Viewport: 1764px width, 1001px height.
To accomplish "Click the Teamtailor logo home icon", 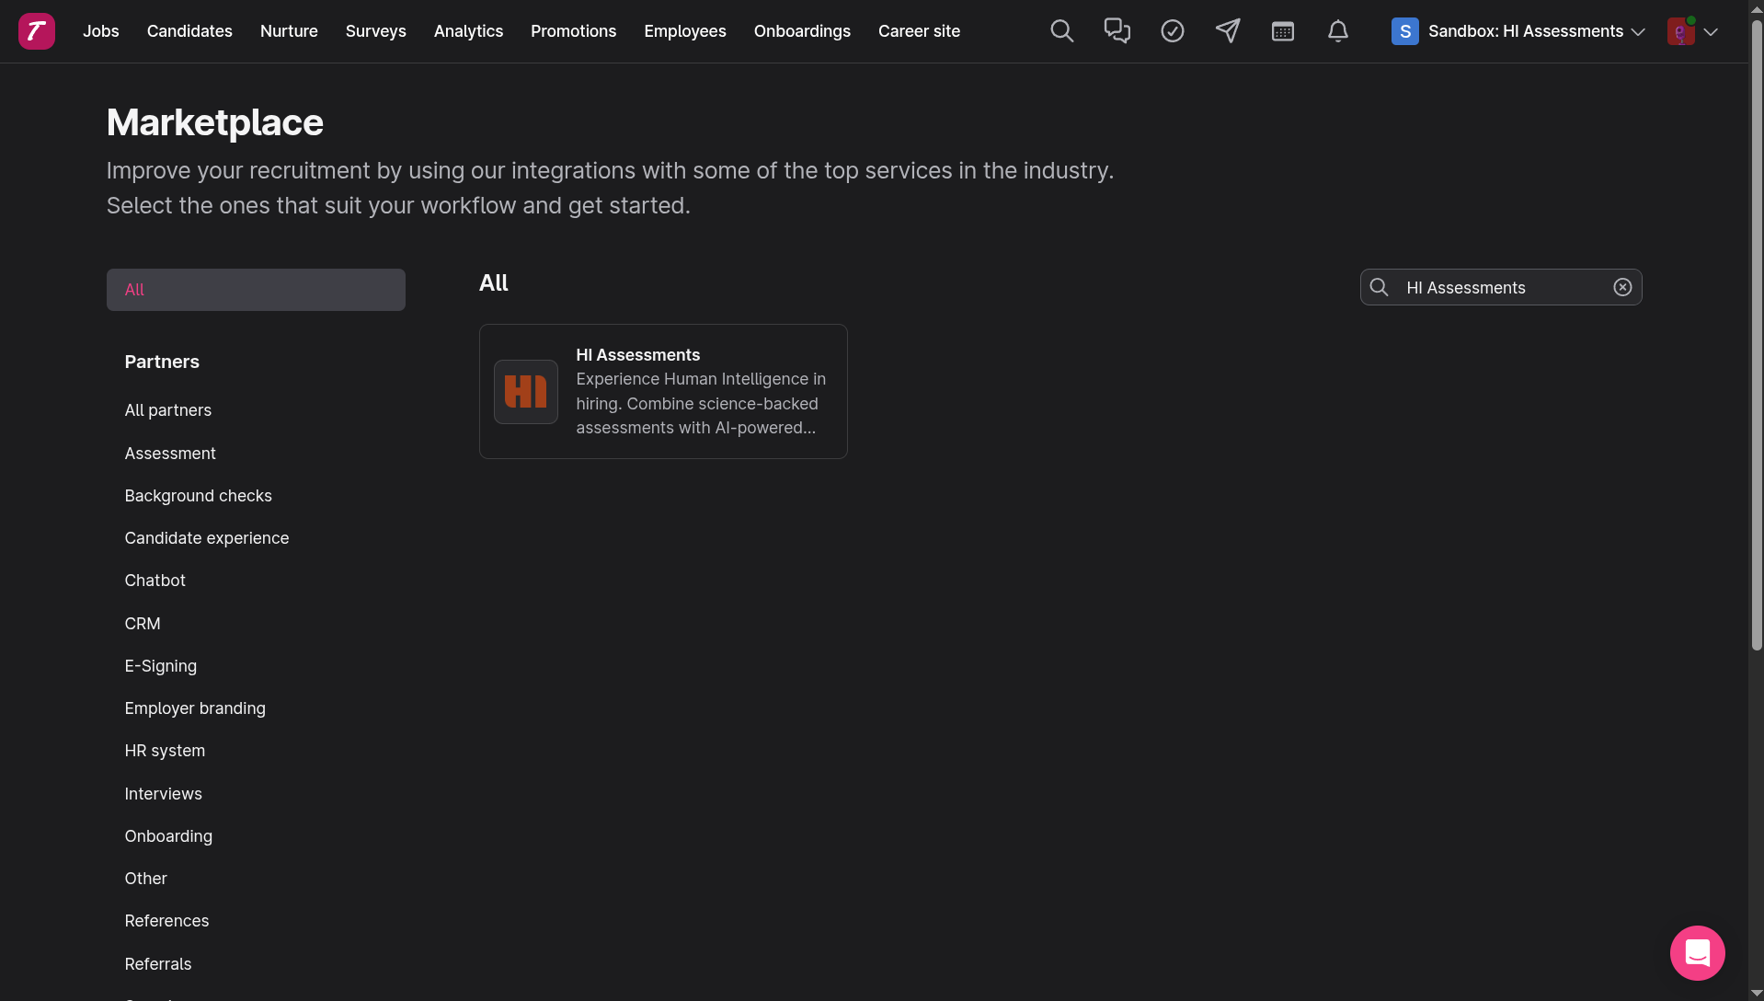I will coord(37,31).
